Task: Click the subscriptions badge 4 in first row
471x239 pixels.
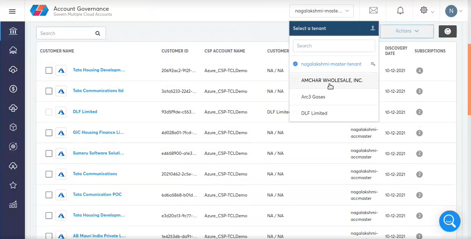Action: pos(419,71)
